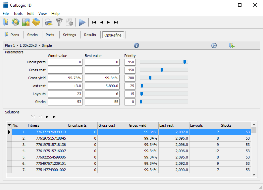Image resolution: width=263 pixels, height=190 pixels.
Task: Open the File menu
Action: 6,13
